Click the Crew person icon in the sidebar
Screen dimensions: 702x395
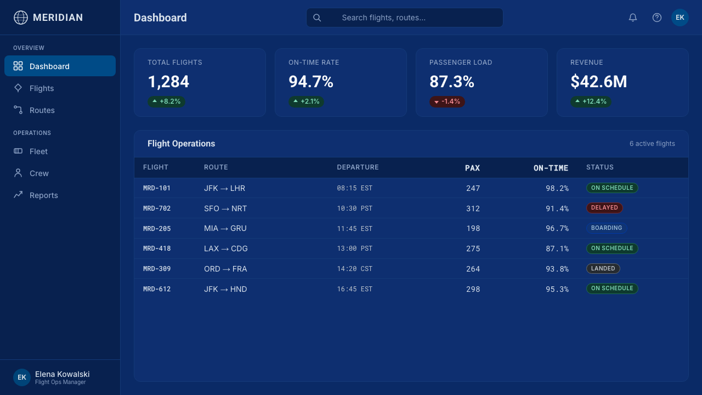point(18,173)
